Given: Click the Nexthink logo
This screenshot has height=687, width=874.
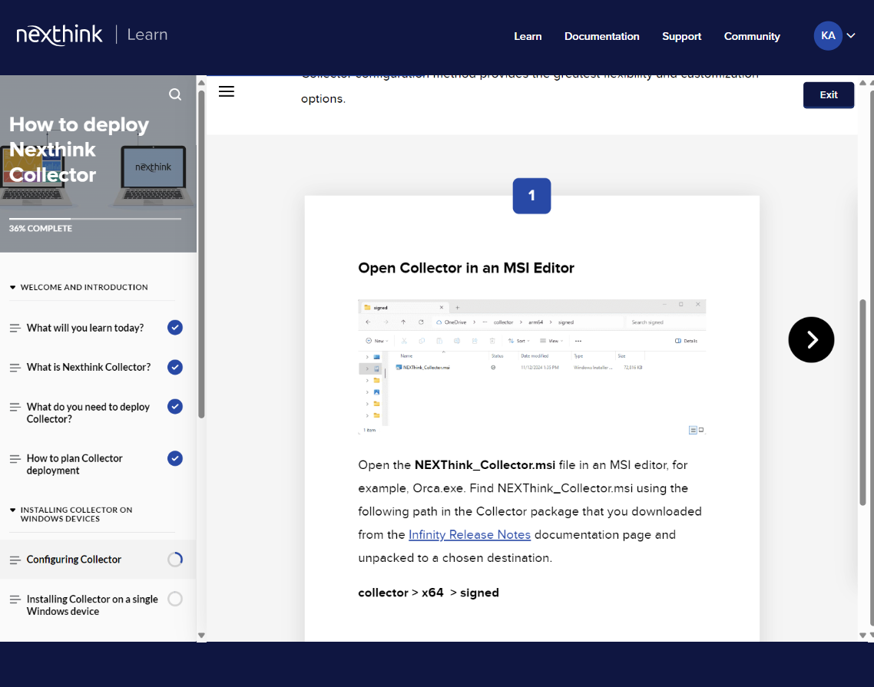Looking at the screenshot, I should [x=59, y=35].
